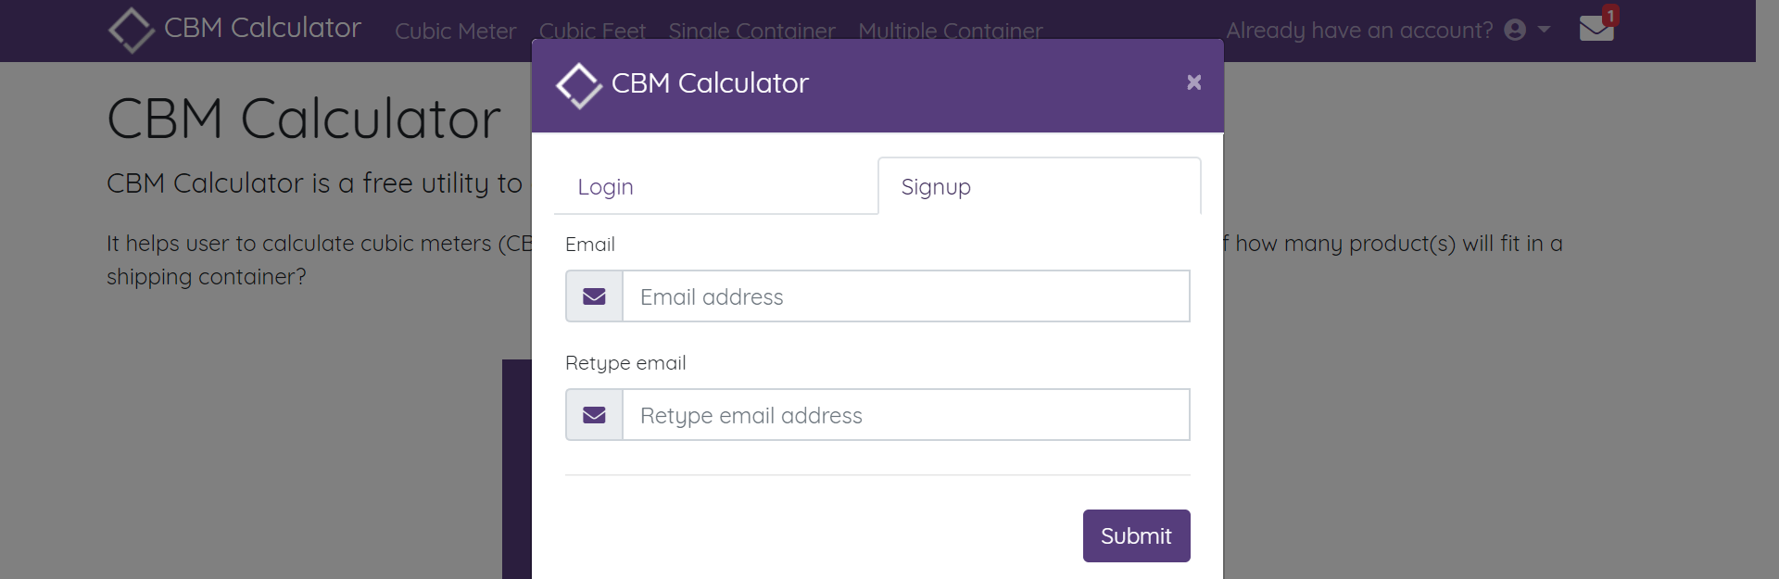This screenshot has height=579, width=1779.
Task: Click the red notification badge showing 1
Action: pyautogui.click(x=1610, y=15)
